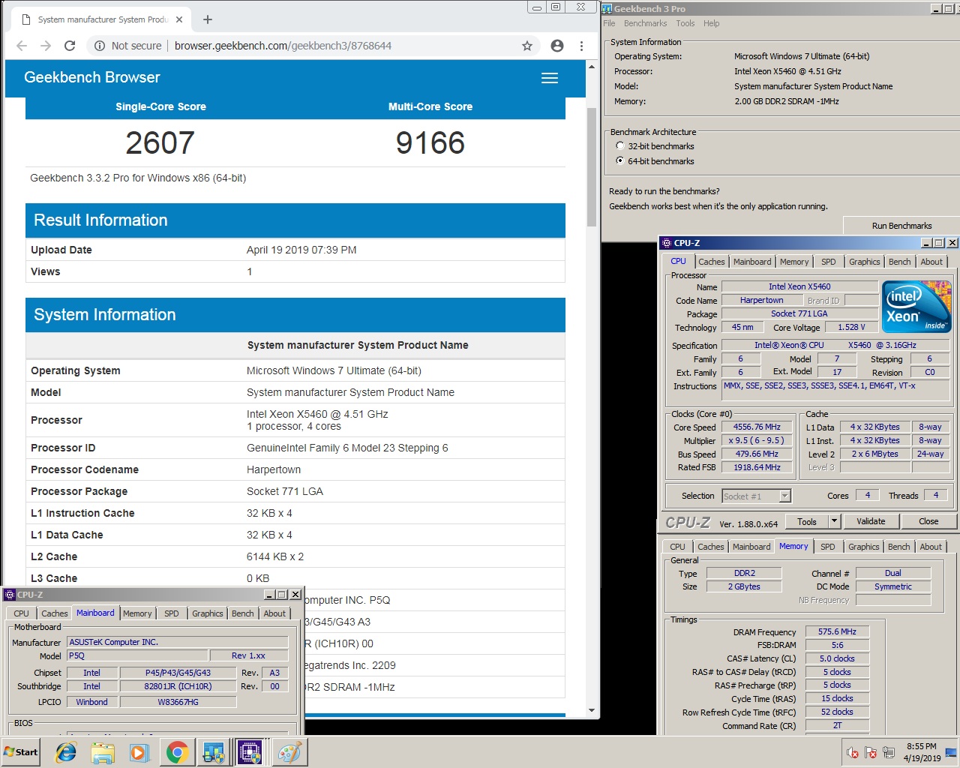
Task: Open the Action Center flag icon
Action: tap(871, 752)
